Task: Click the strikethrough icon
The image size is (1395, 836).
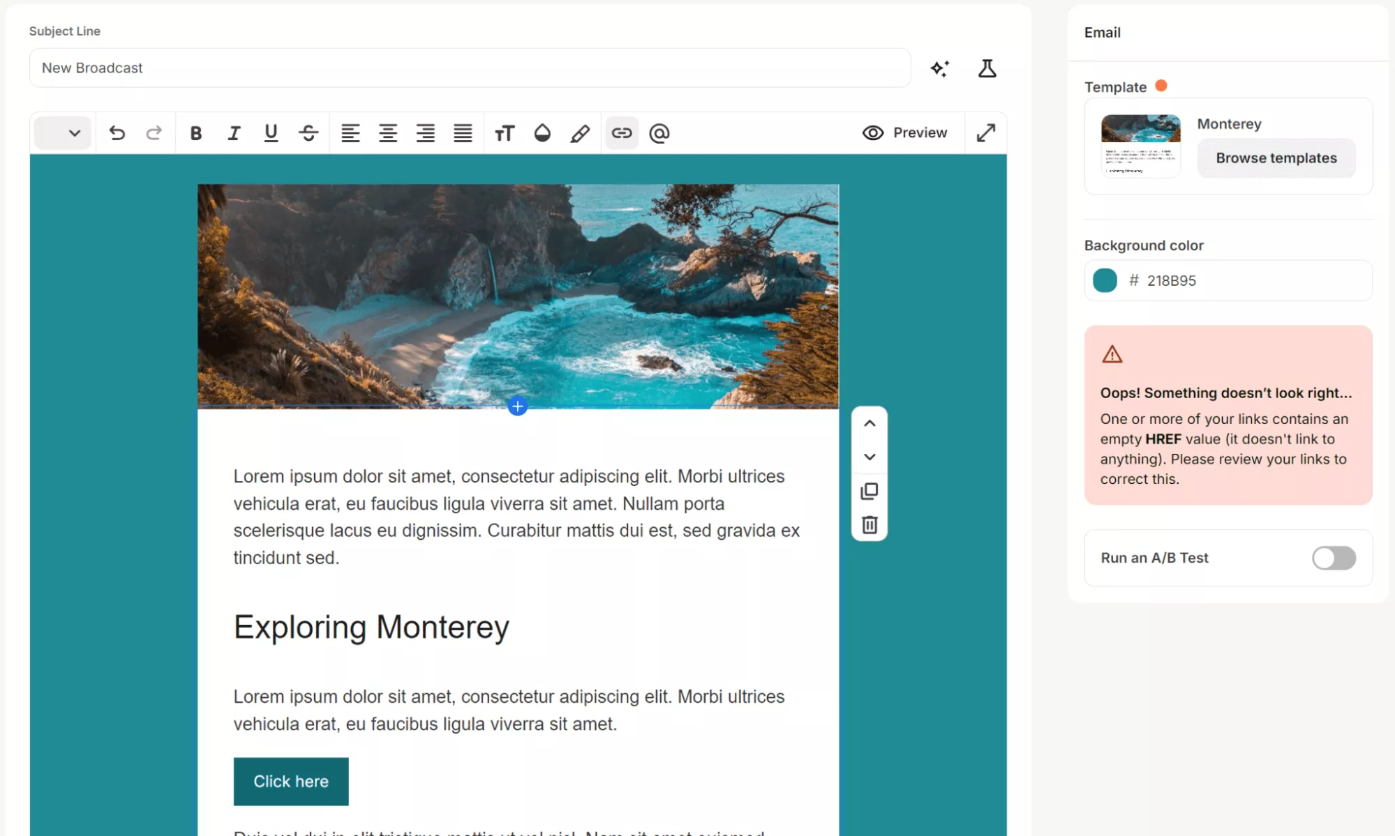Action: tap(308, 133)
